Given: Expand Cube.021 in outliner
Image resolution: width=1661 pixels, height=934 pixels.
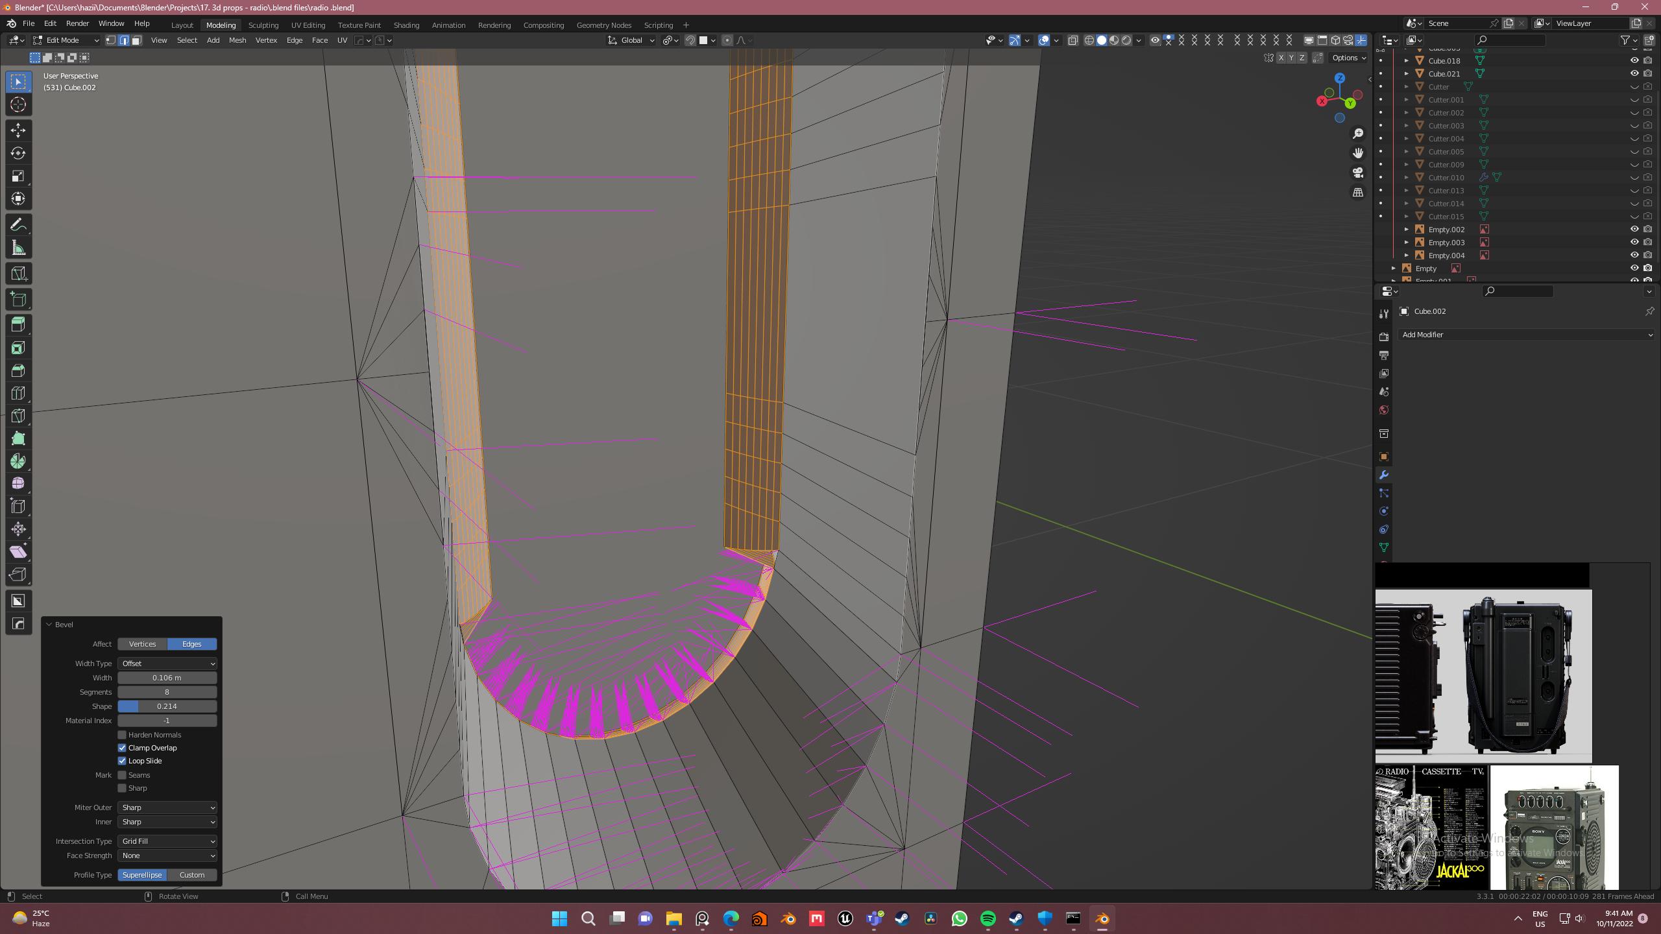Looking at the screenshot, I should pyautogui.click(x=1407, y=73).
